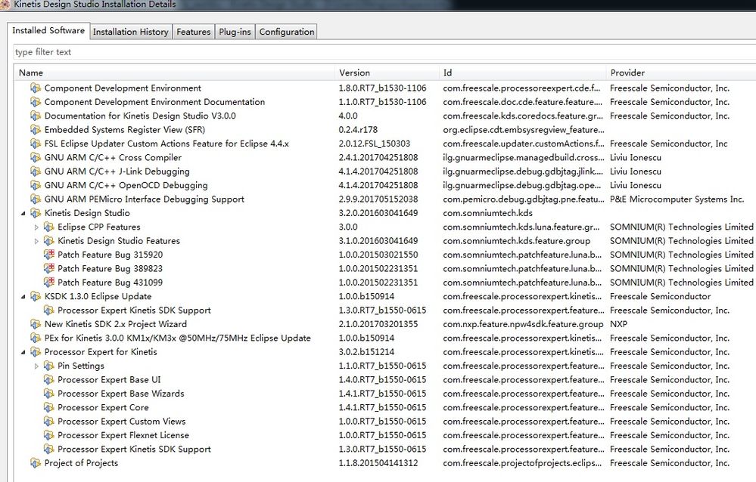Image resolution: width=756 pixels, height=482 pixels.
Task: Click the Embedded Systems Register View row icon
Action: [x=36, y=129]
